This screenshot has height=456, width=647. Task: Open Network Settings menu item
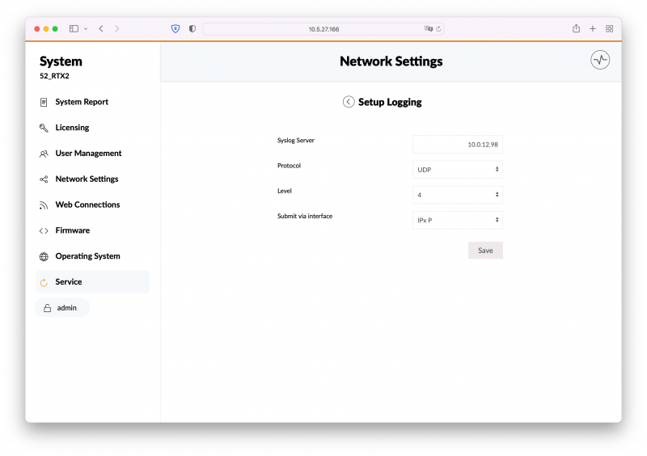pos(93,179)
